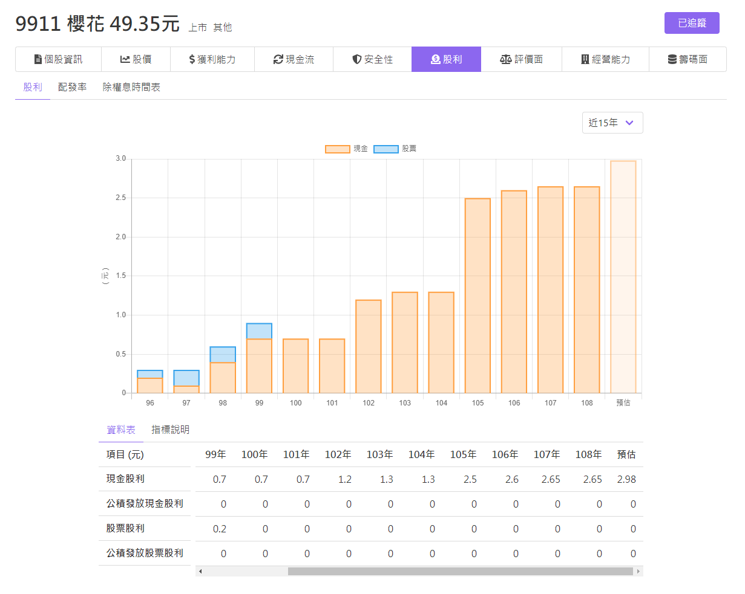This screenshot has height=594, width=745.
Task: Click the table scrollbar right arrow
Action: [638, 571]
